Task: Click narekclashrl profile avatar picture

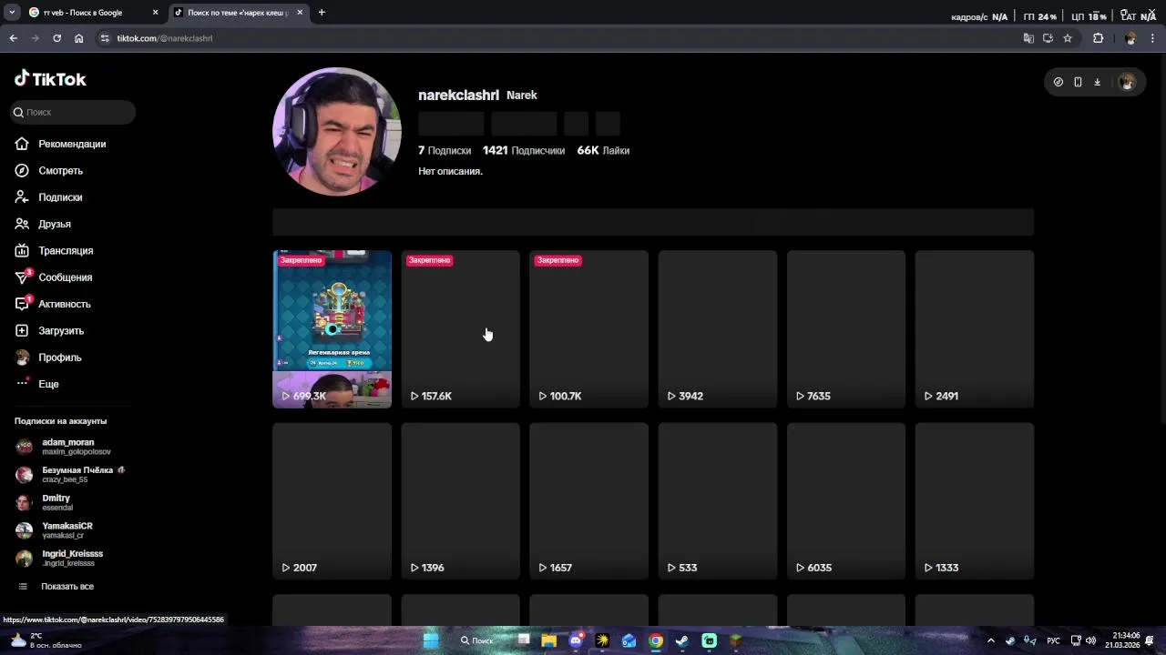Action: coord(337,131)
